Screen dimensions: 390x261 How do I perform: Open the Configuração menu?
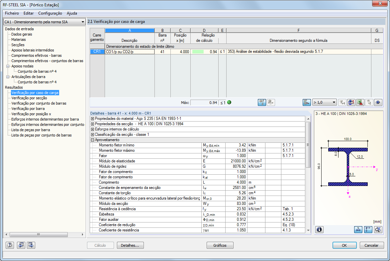point(50,13)
